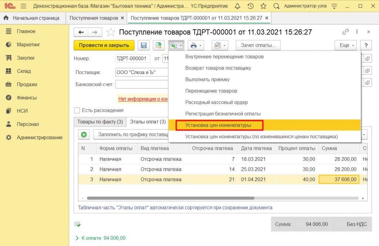
Task: Switch to 'Товары по факту (3)' tab
Action: 100,122
